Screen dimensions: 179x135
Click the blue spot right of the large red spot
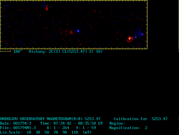click(136, 37)
